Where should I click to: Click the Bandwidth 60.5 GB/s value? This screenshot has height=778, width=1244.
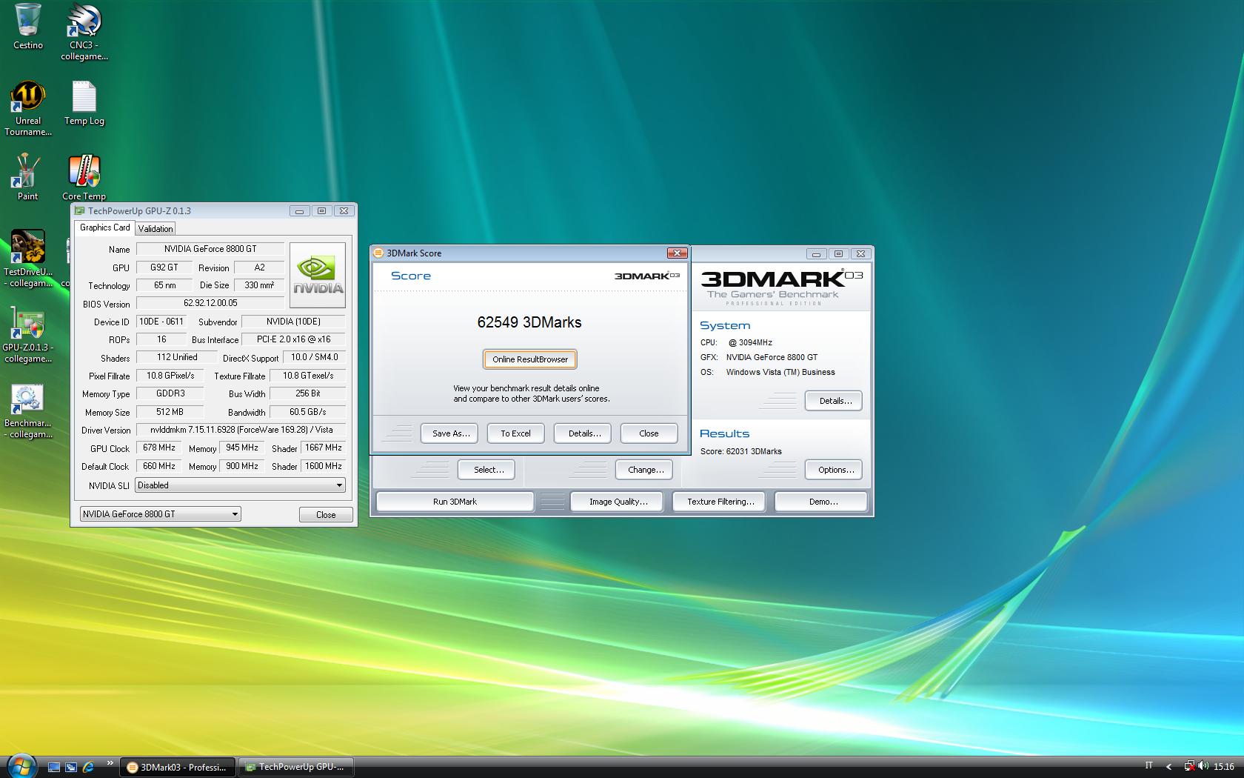307,412
